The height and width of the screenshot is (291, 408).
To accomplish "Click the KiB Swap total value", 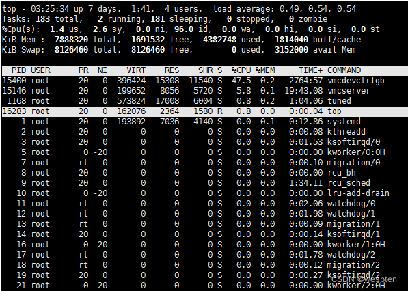I will pyautogui.click(x=71, y=50).
